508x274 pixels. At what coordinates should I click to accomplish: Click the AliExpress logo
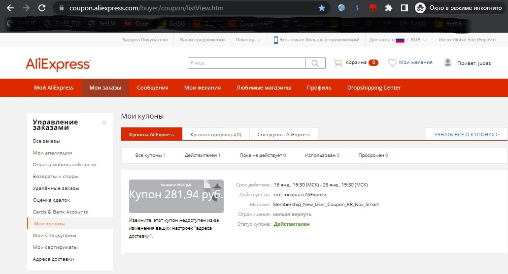pos(58,64)
